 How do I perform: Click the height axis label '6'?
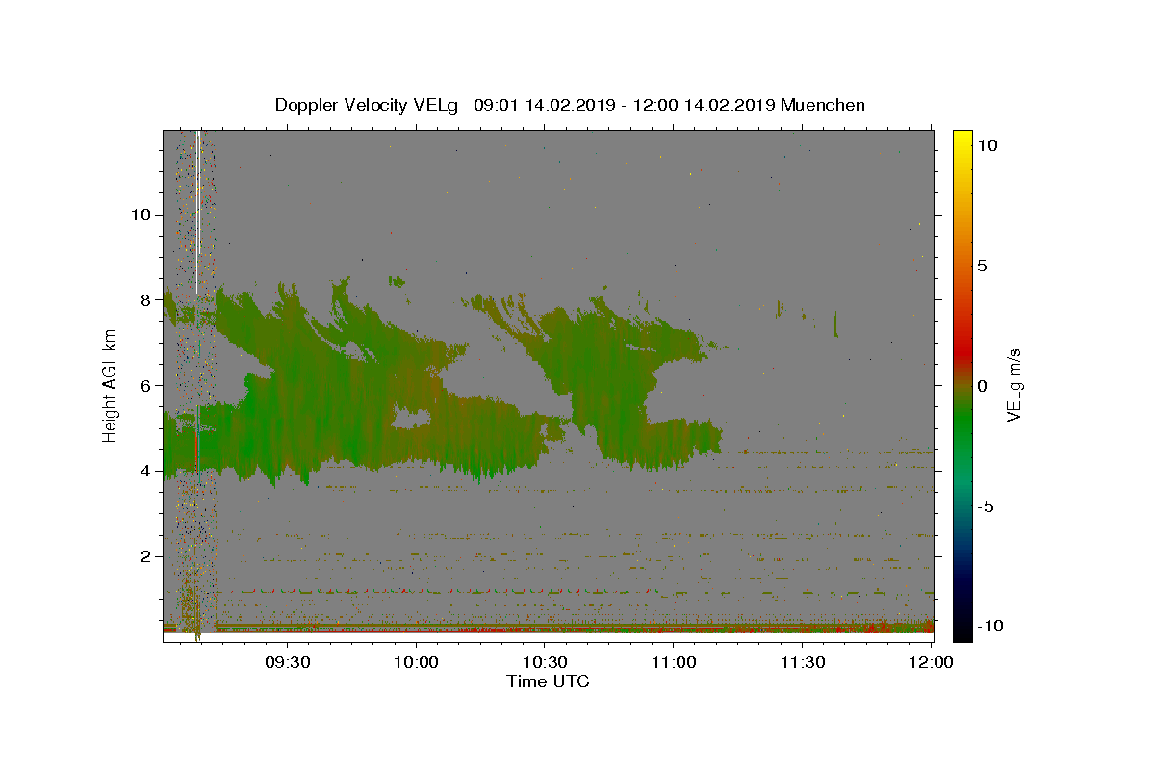tap(143, 385)
